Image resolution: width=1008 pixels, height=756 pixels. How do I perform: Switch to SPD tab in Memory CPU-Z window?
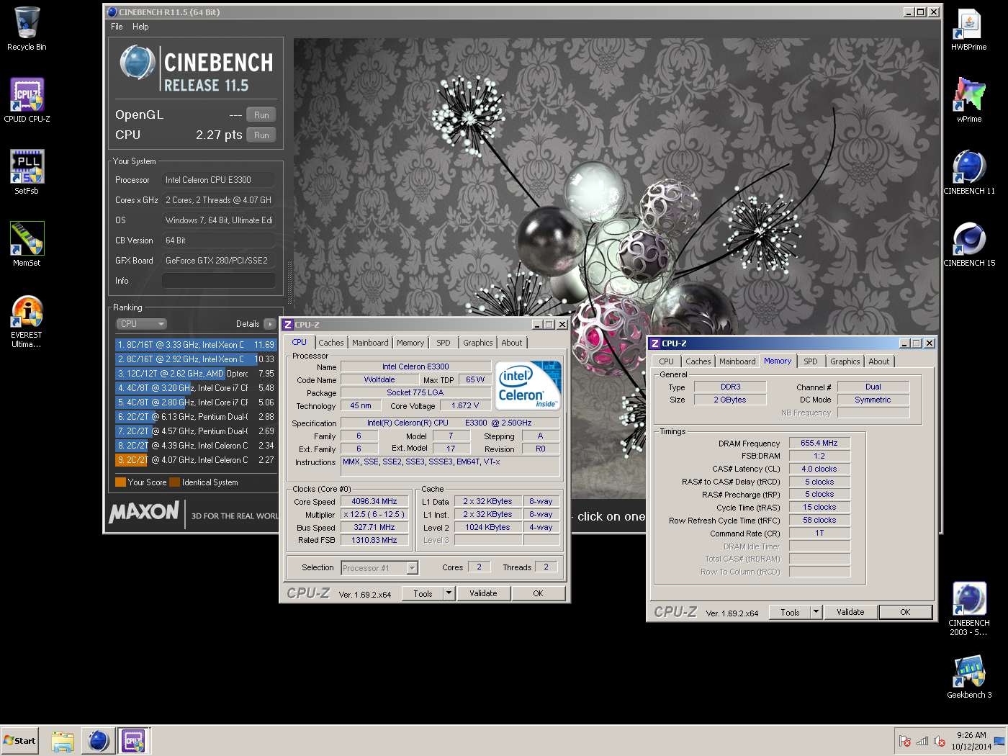point(811,361)
